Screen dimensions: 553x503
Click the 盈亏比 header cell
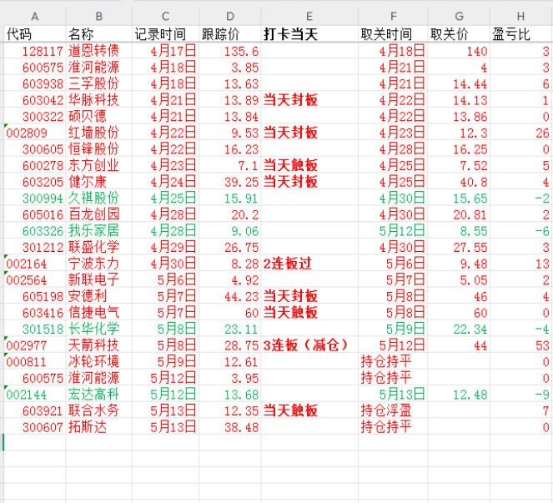pos(521,34)
